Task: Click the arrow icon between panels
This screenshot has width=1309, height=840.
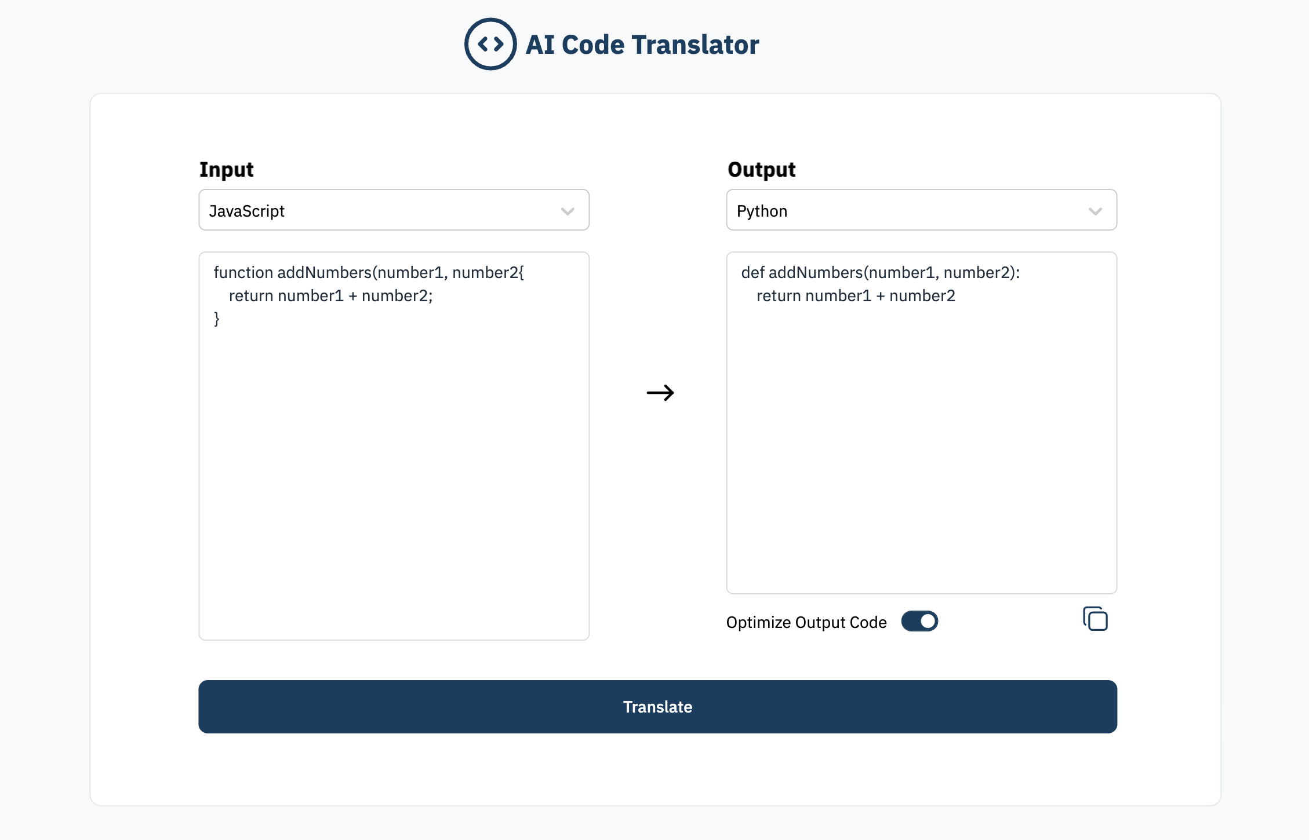Action: (660, 393)
